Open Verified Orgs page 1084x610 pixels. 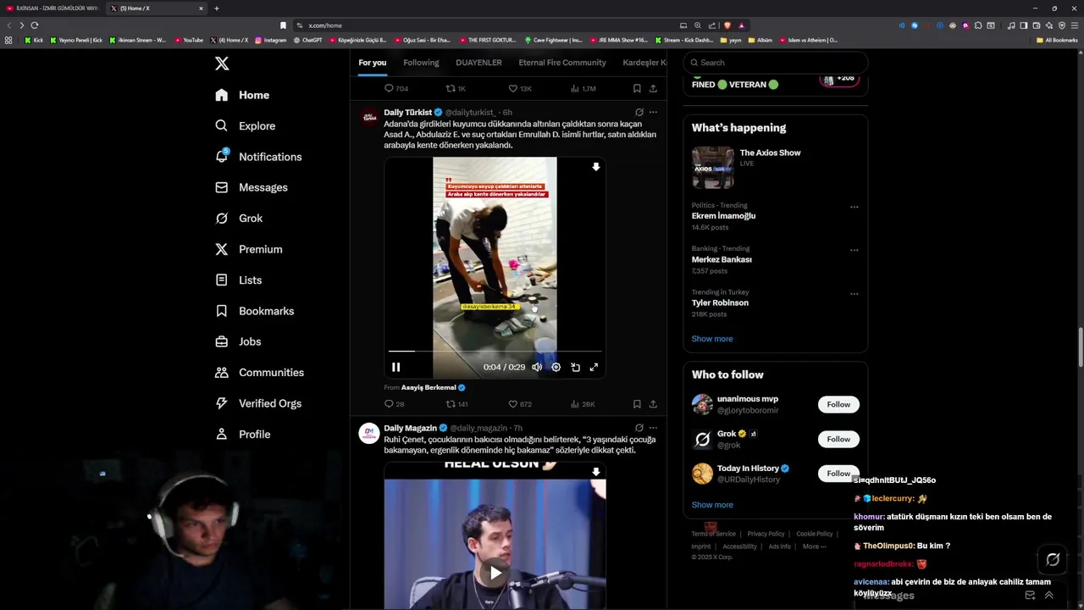(x=258, y=403)
